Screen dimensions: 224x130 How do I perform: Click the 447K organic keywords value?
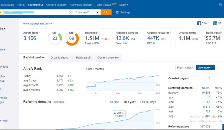coord(153,38)
